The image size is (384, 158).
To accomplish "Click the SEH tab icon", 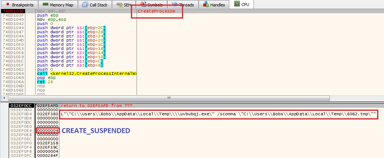I will point(120,5).
